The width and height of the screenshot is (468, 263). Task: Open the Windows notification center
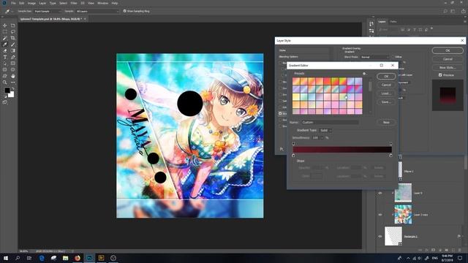coord(460,258)
